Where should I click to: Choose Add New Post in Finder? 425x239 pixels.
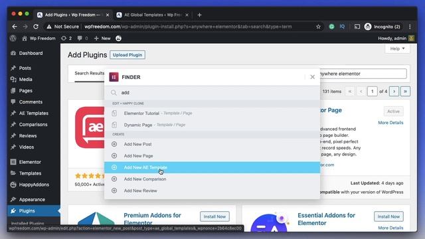coord(212,144)
